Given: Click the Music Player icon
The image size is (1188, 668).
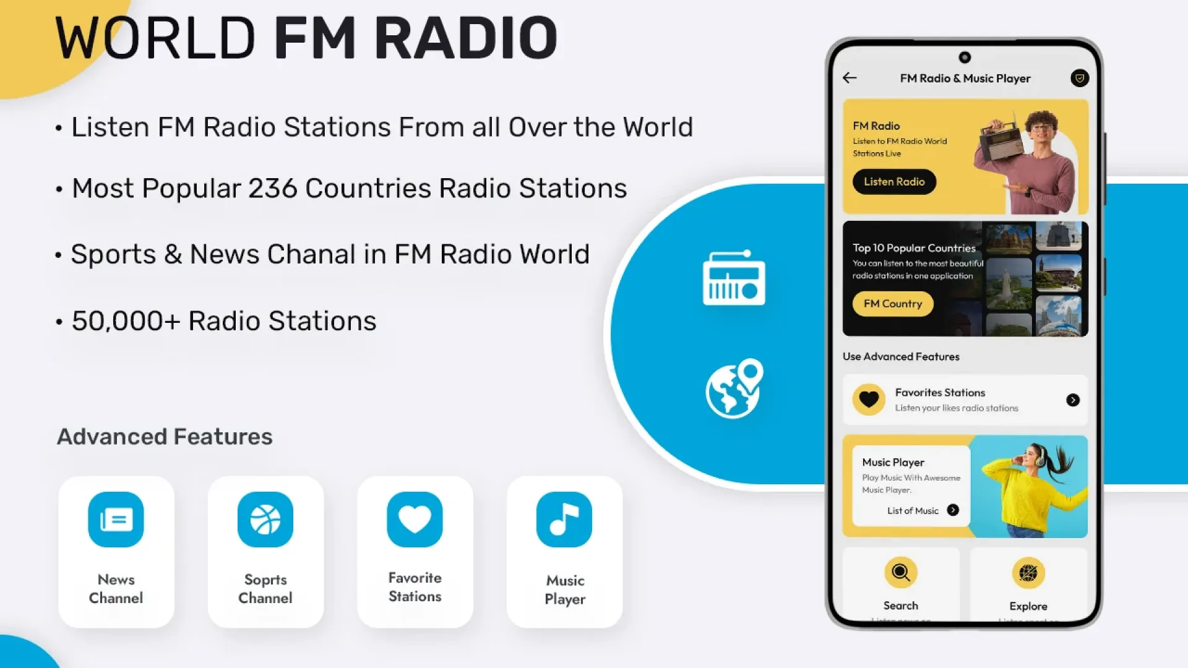Looking at the screenshot, I should pyautogui.click(x=565, y=518).
